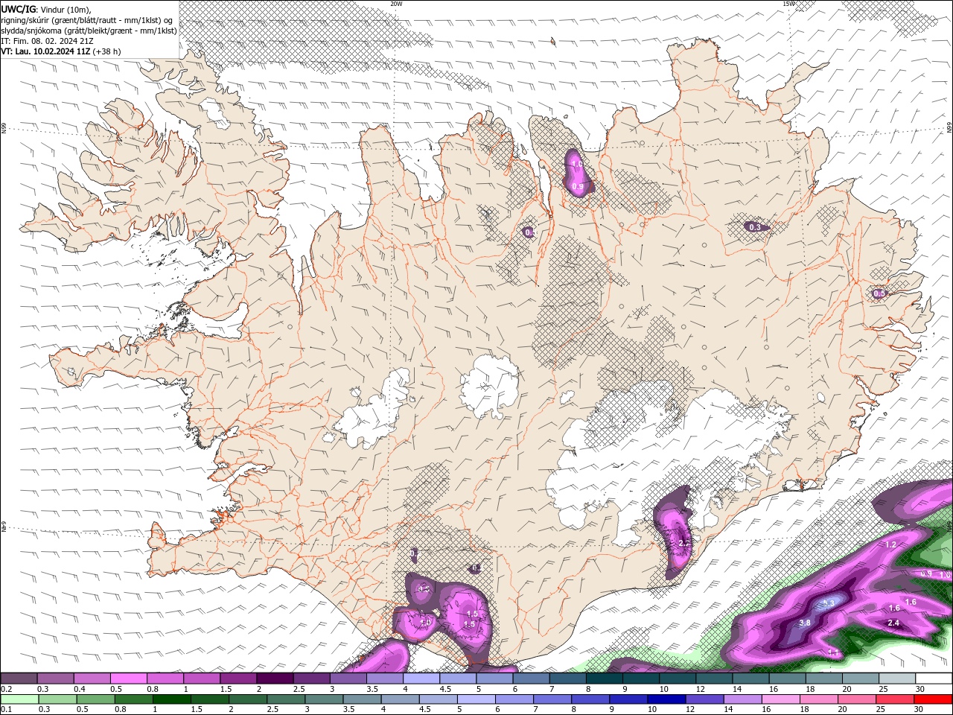Click the pale grey swatch starting at 25 in upper legend

(x=897, y=679)
